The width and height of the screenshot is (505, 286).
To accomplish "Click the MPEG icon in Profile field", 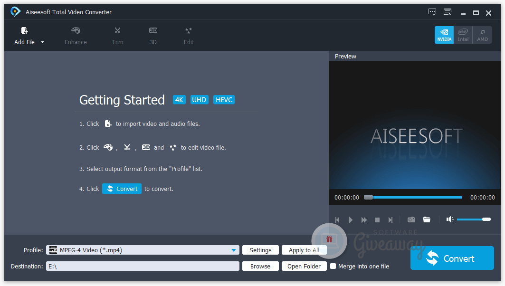I will [x=53, y=250].
